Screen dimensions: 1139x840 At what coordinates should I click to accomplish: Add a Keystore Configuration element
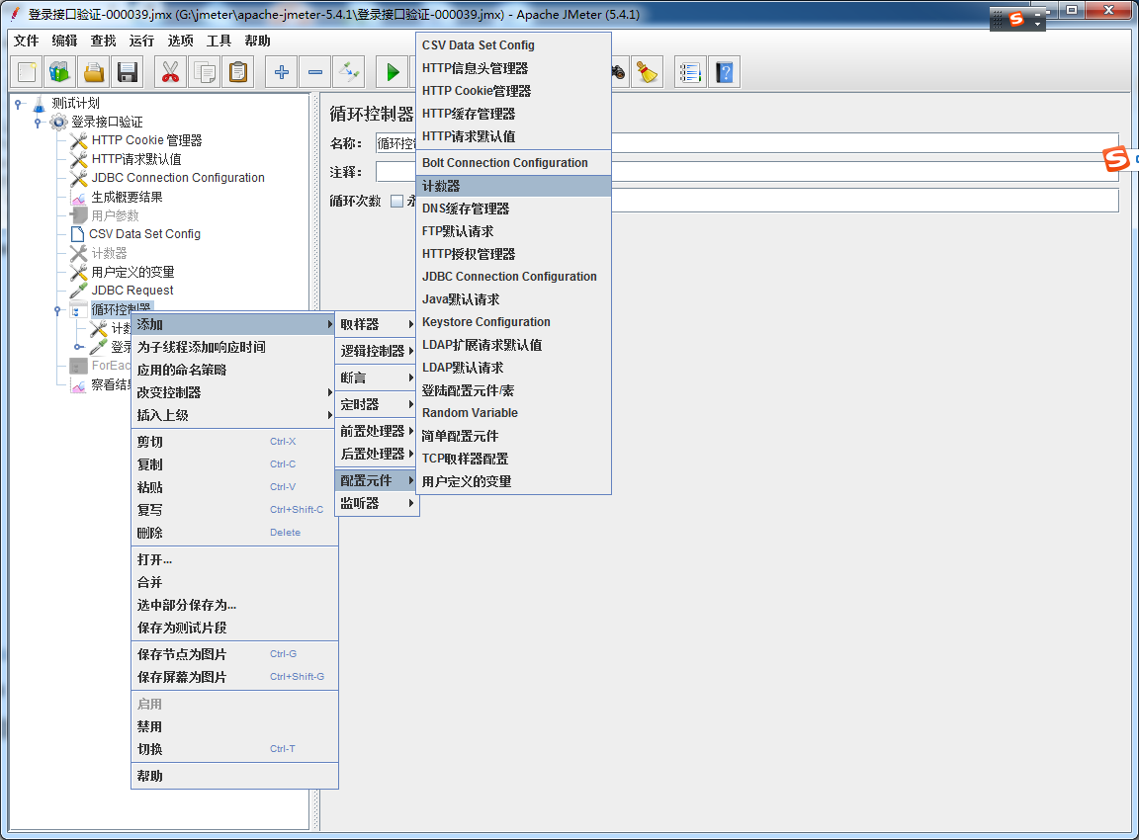tap(513, 321)
